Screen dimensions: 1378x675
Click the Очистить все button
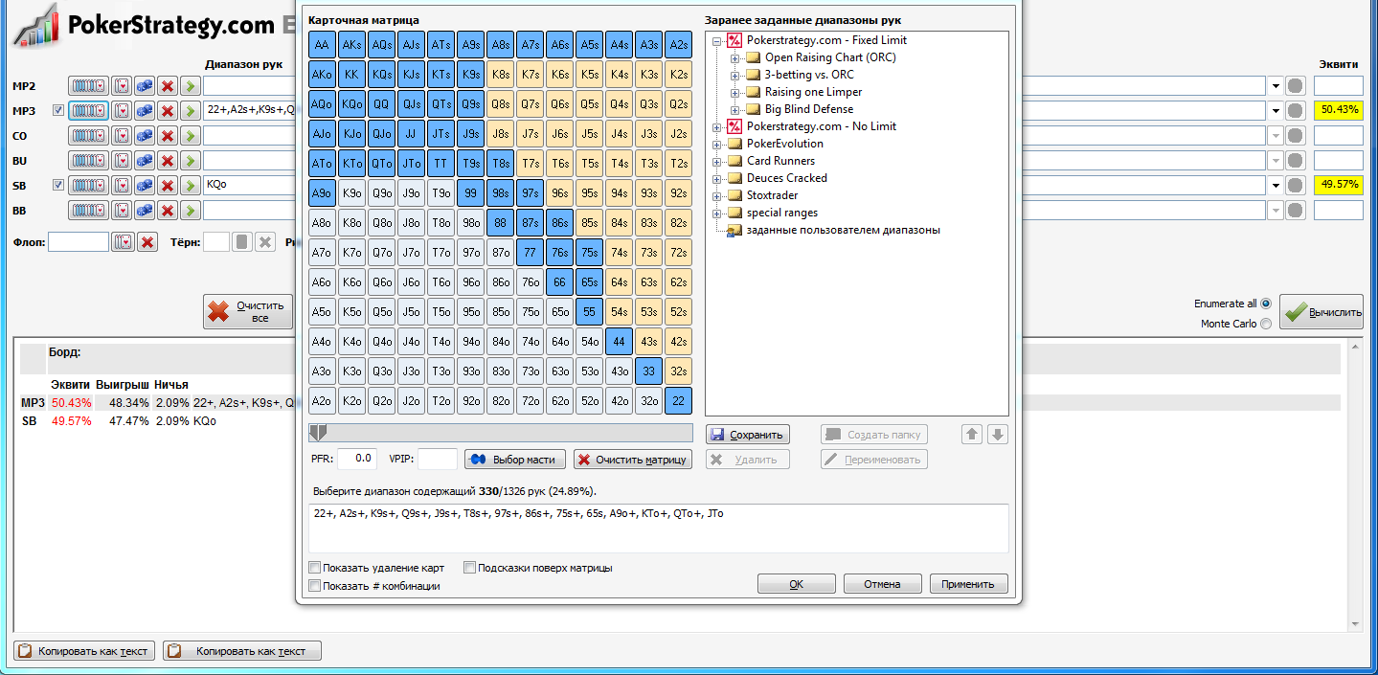pos(248,312)
